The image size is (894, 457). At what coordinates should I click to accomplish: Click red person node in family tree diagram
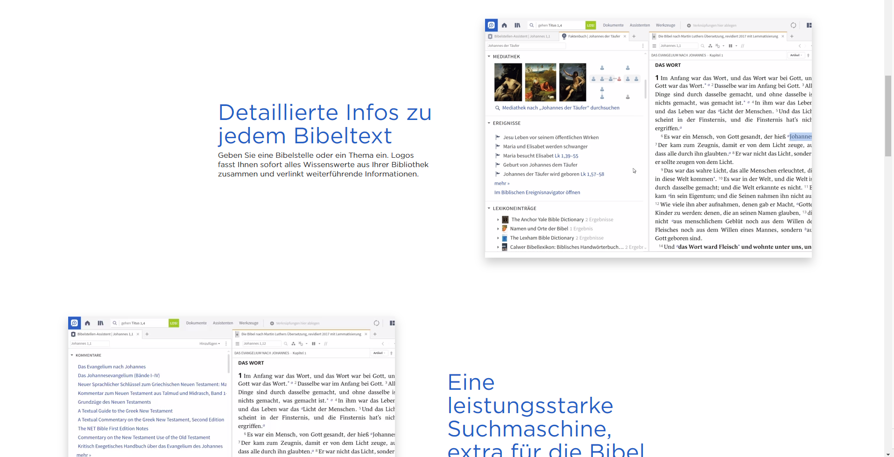point(619,79)
